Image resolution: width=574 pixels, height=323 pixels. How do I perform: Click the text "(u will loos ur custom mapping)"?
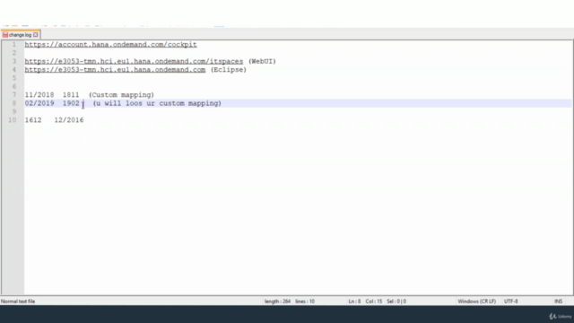click(x=157, y=103)
